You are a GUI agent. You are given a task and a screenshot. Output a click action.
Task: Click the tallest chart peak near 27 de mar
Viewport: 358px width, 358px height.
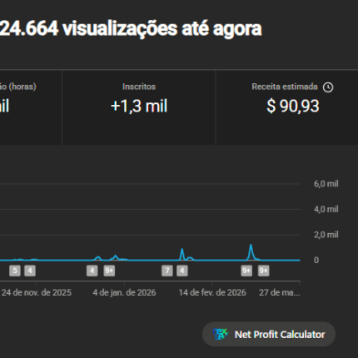click(251, 245)
